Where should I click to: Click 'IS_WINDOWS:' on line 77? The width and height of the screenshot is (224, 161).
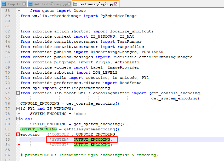tap(60, 109)
